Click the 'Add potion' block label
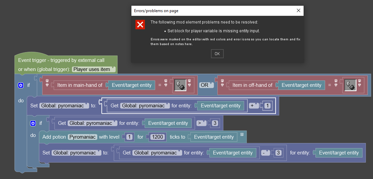The width and height of the screenshot is (373, 179). pos(55,137)
